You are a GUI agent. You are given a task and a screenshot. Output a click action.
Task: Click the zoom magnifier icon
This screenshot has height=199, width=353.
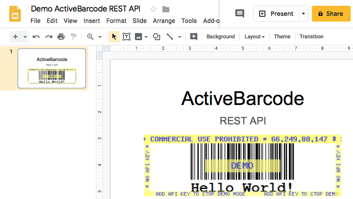pos(90,37)
